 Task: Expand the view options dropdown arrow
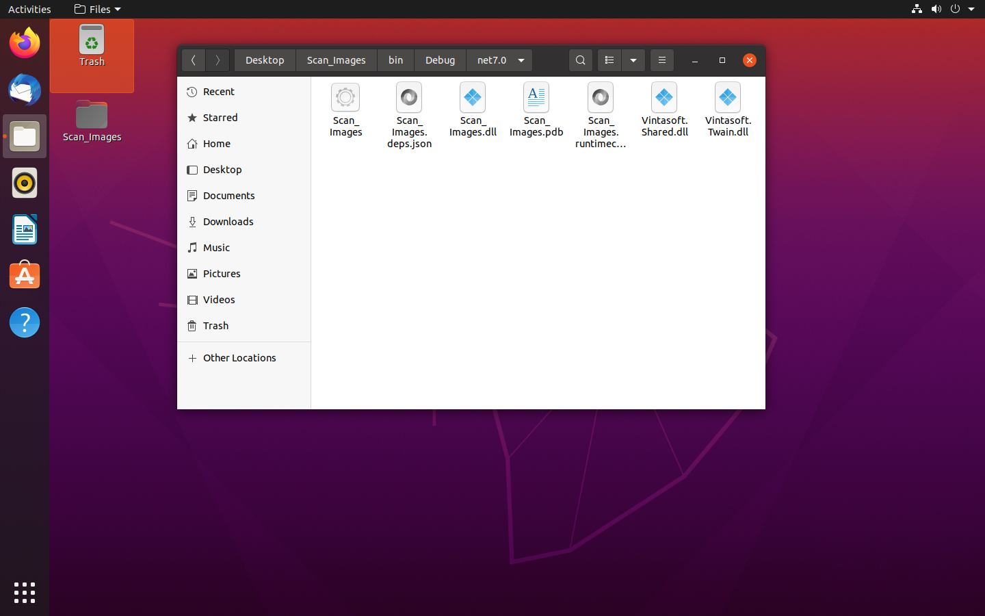tap(633, 60)
